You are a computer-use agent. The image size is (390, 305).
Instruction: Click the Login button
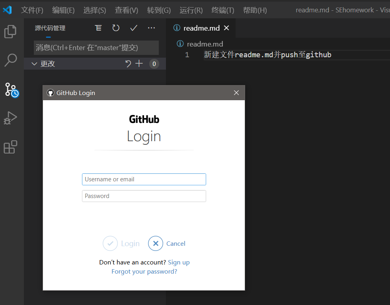121,243
